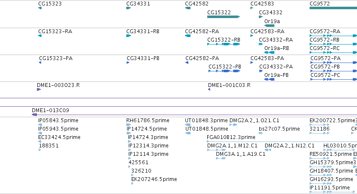Click transcript CG9572-RA label
The image size is (357, 194).
click(x=325, y=31)
